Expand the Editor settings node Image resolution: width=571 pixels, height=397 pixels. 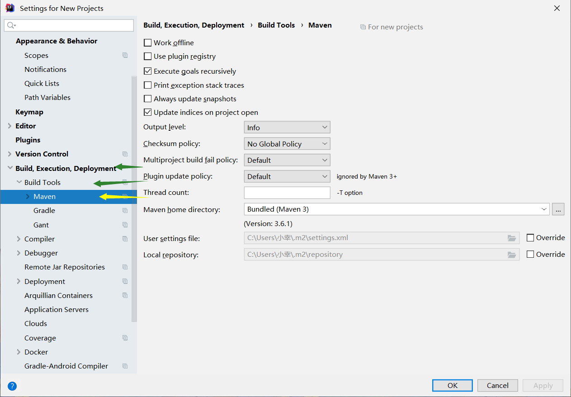10,126
